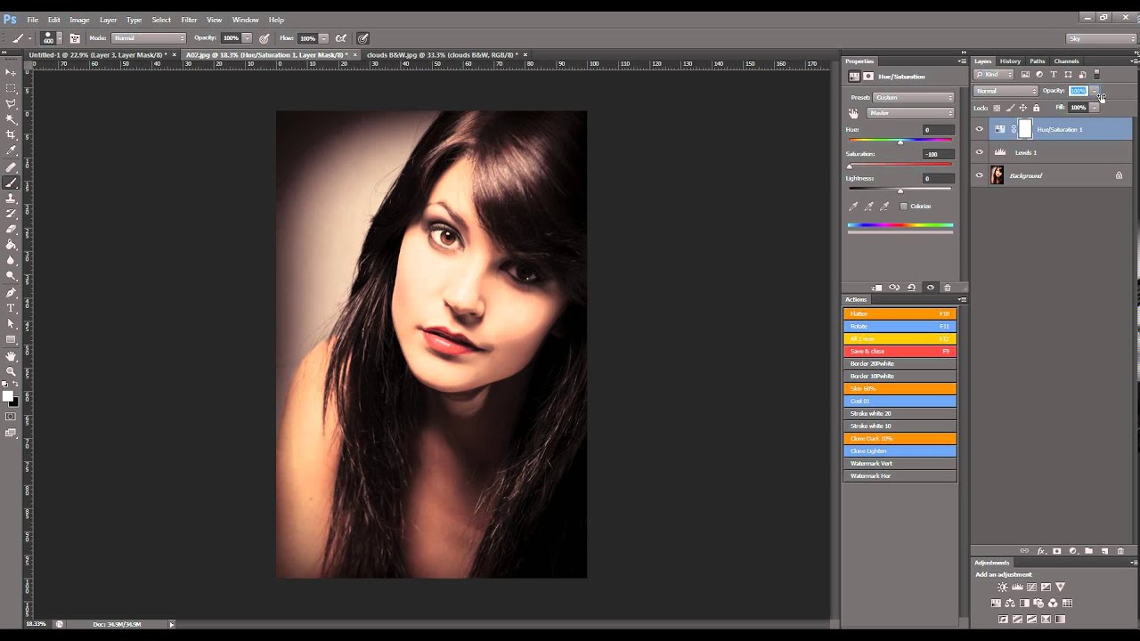The width and height of the screenshot is (1140, 641).
Task: Open the layer blend mode Normal dropdown
Action: 1006,91
